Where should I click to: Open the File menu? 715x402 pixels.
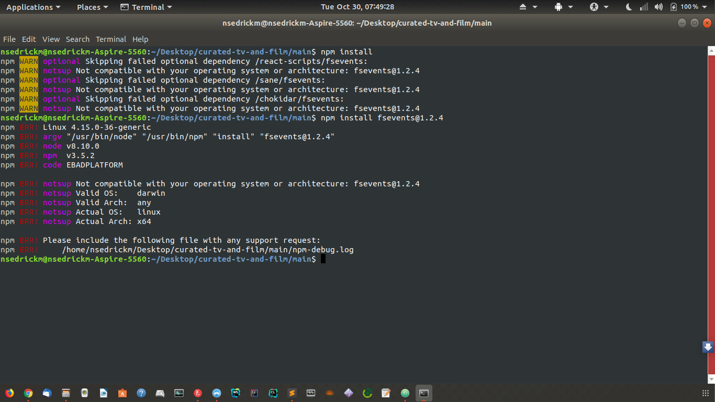point(9,39)
